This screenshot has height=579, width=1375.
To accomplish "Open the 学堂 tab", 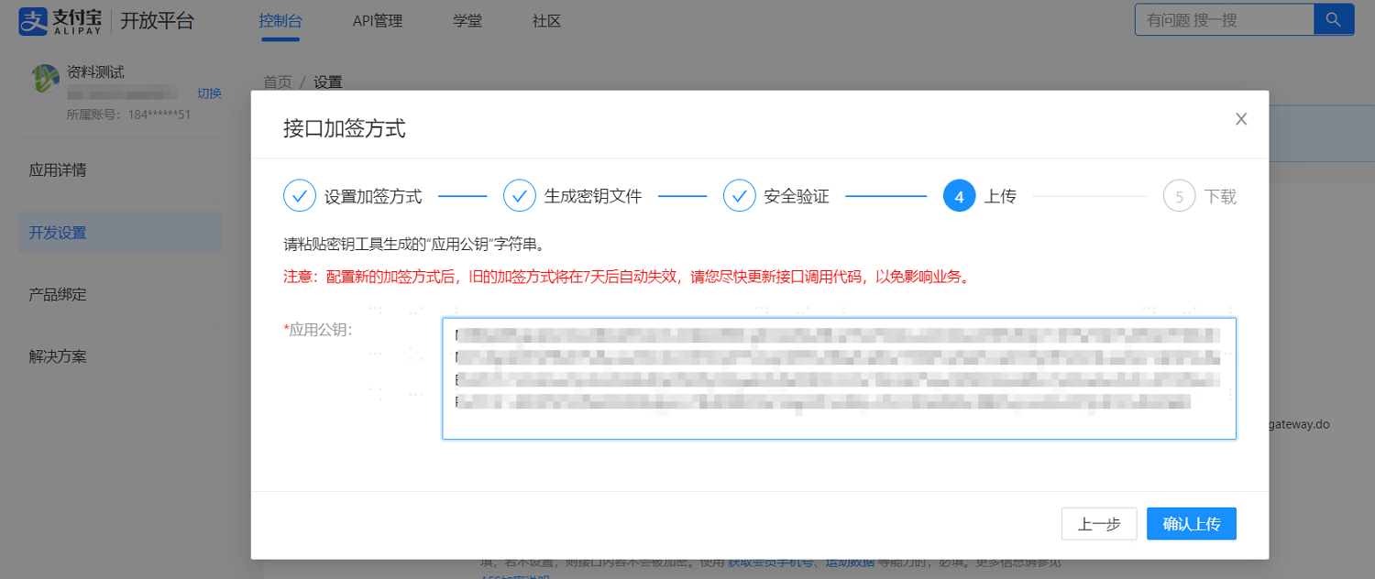I will (467, 21).
